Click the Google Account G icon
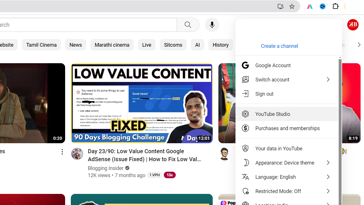Screen dimensions: 364x205 click(x=245, y=65)
